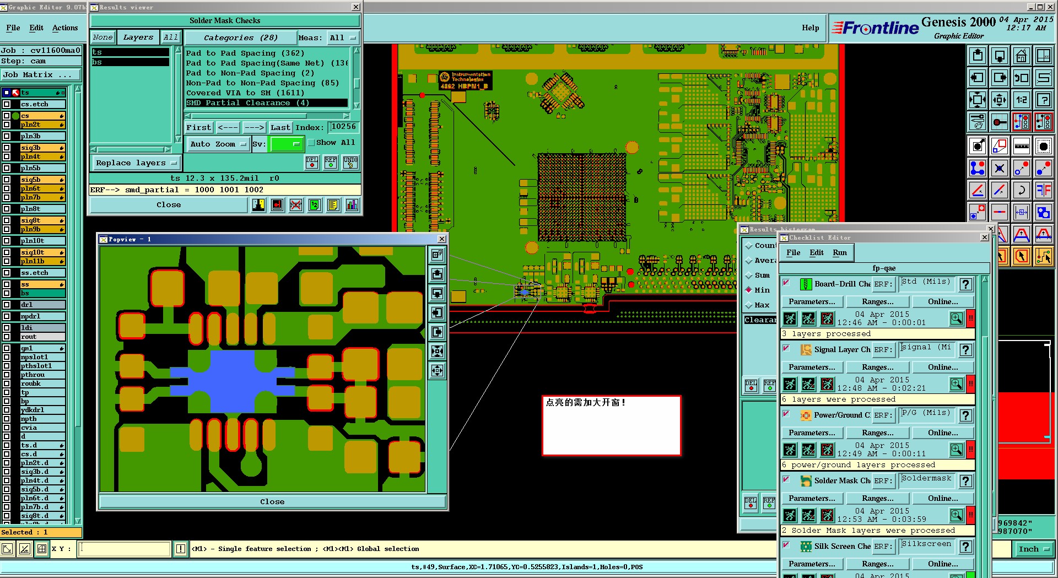This screenshot has width=1058, height=578.
Task: Open the question-mark help icon in right toolbar
Action: (x=1044, y=100)
